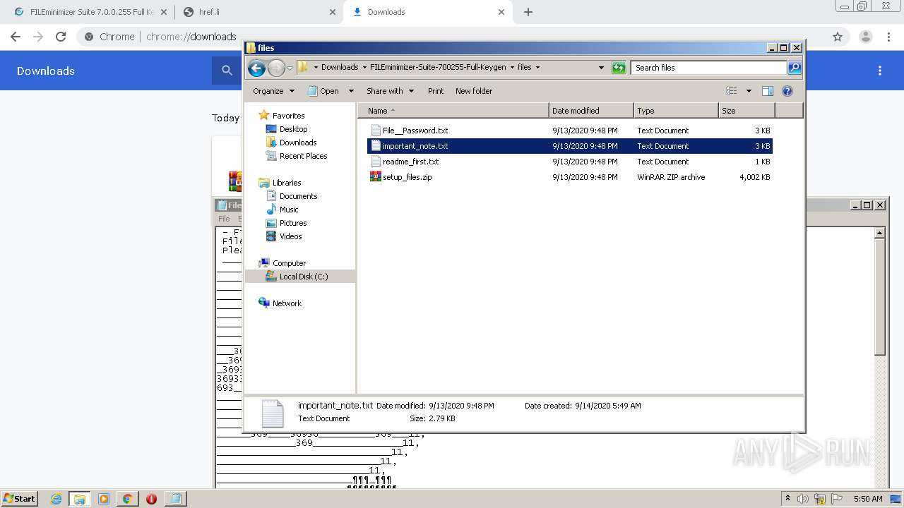Image resolution: width=904 pixels, height=508 pixels.
Task: Open a new Chrome tab
Action: pos(528,12)
